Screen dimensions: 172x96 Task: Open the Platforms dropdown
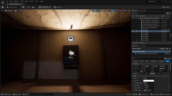click(58, 7)
